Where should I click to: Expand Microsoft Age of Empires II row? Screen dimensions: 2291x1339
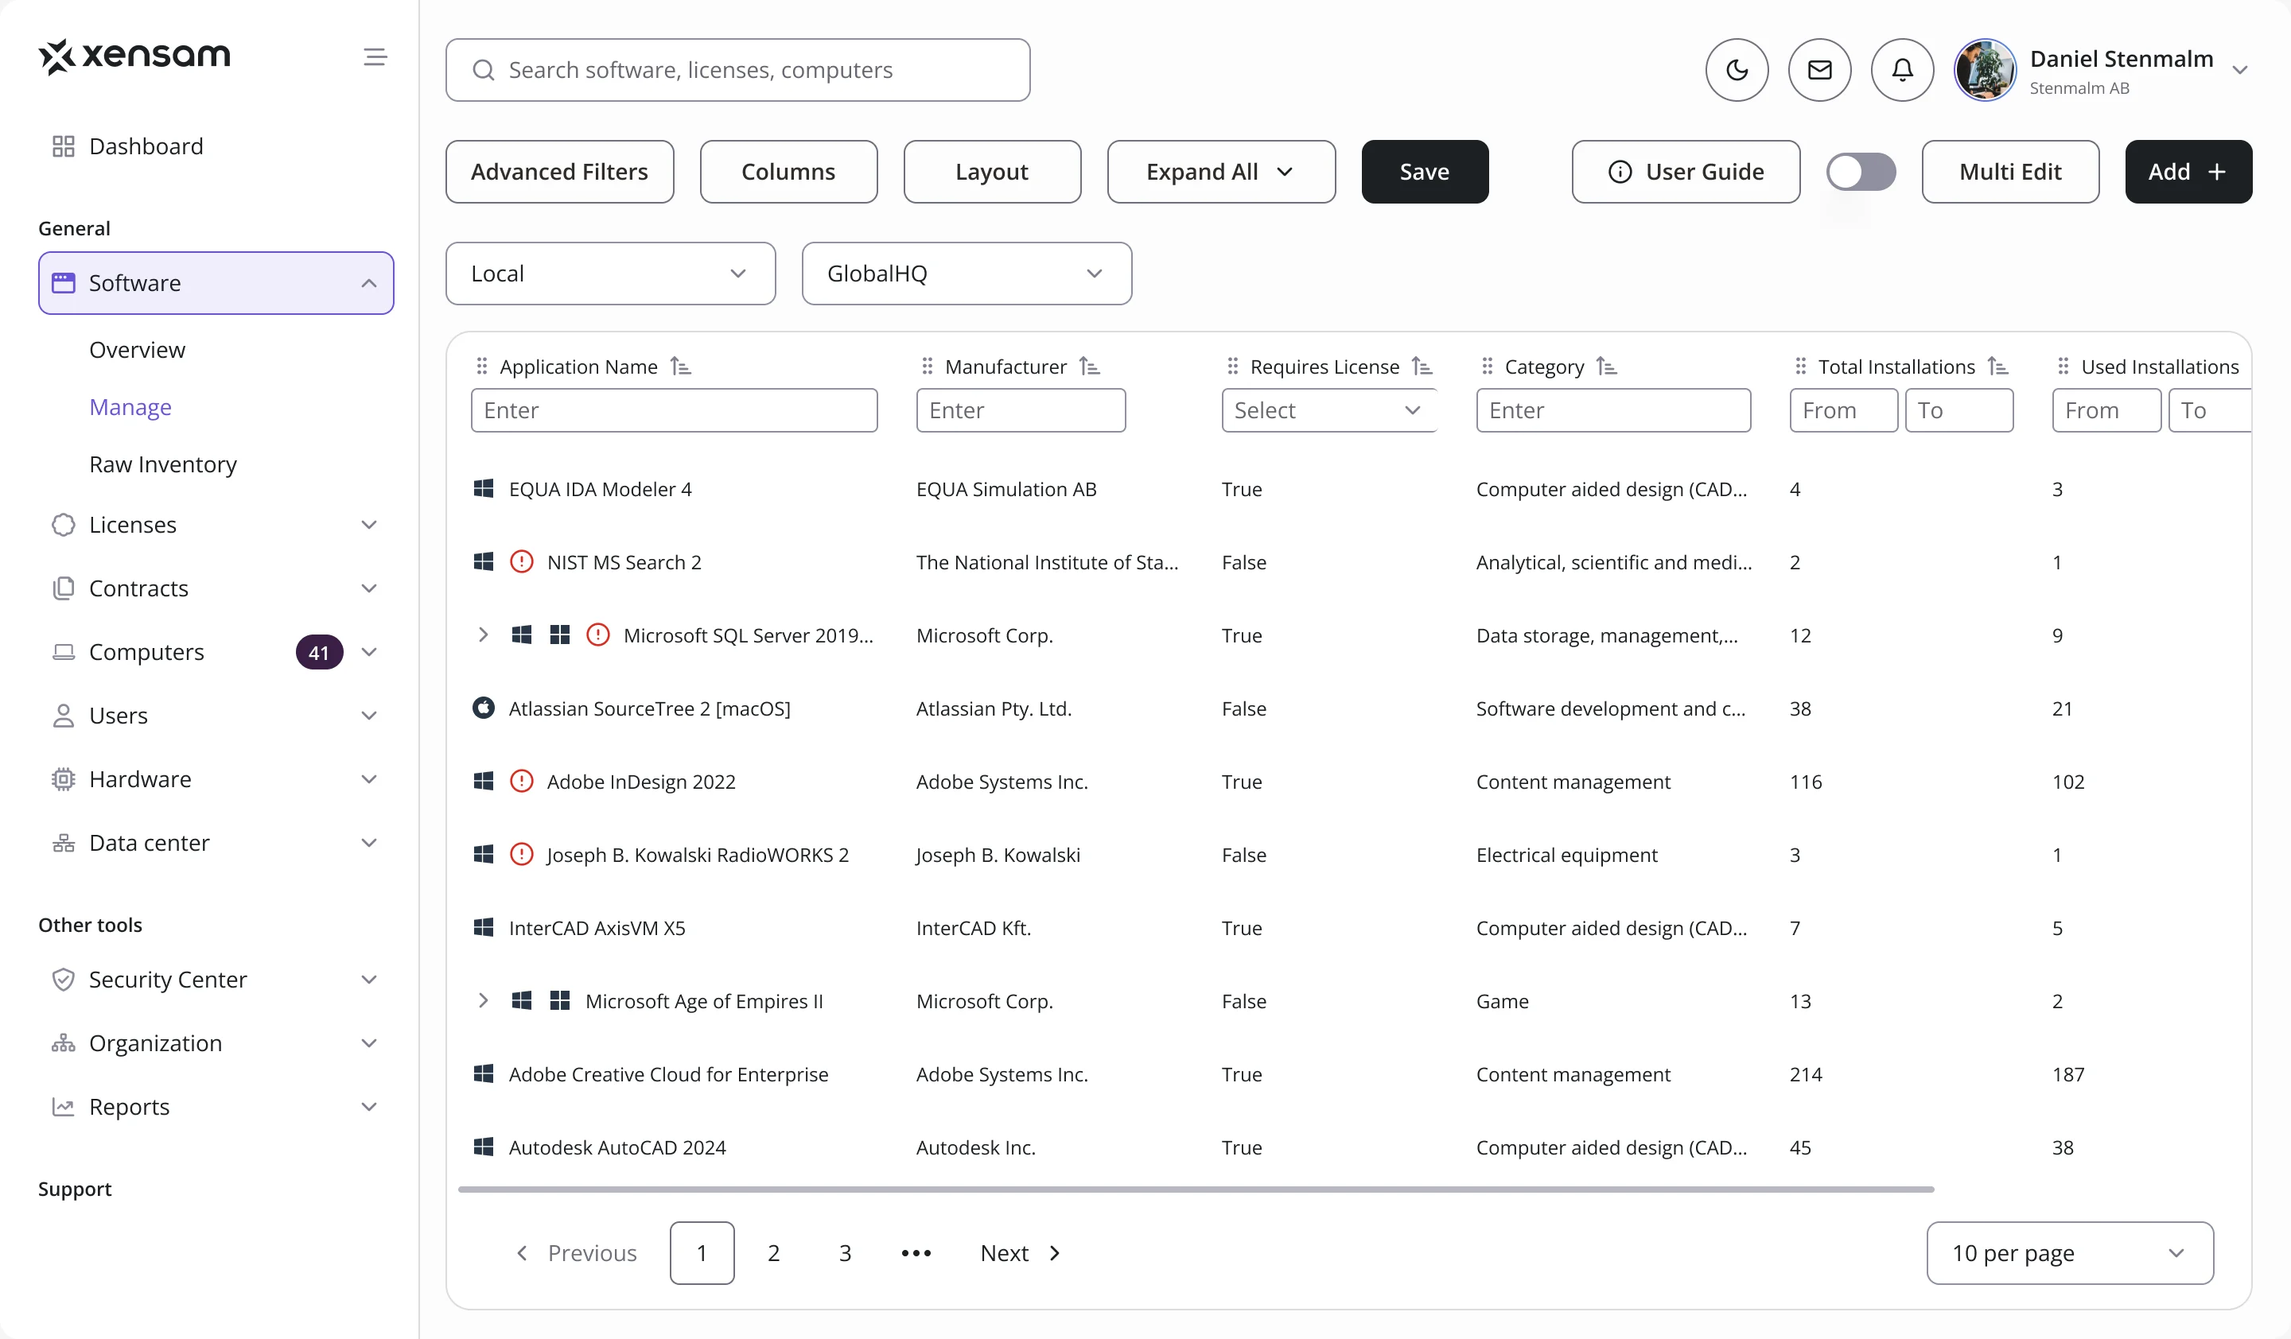[484, 1000]
